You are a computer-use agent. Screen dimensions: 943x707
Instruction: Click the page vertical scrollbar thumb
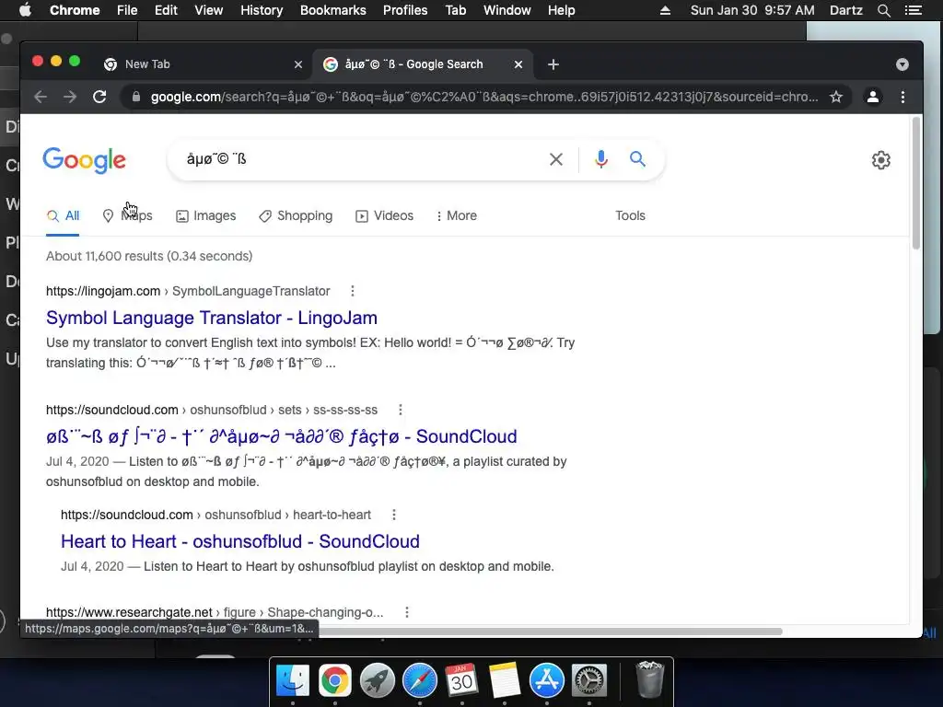coord(916,183)
